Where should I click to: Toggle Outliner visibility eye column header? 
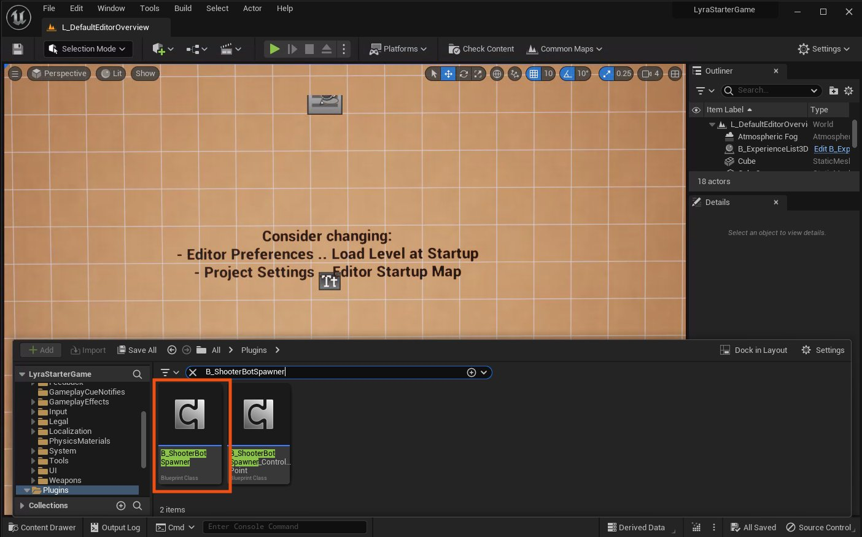pyautogui.click(x=696, y=110)
